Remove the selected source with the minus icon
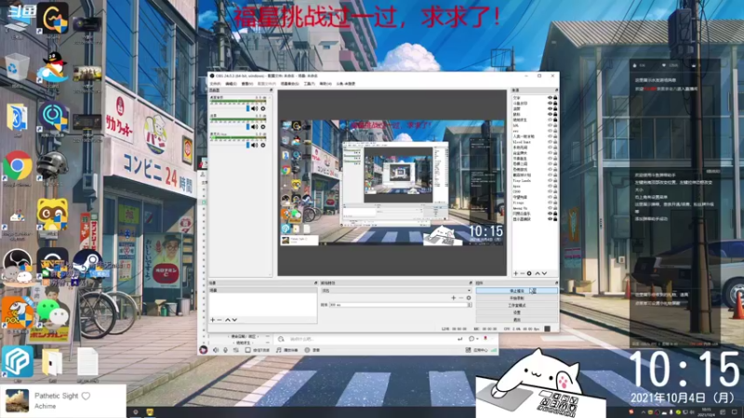The height and width of the screenshot is (418, 744). click(x=523, y=273)
